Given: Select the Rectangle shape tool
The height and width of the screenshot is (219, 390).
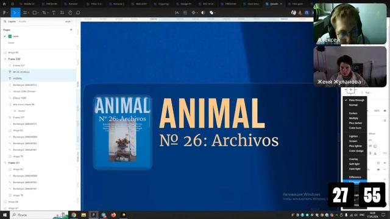Looking at the screenshot, I should pyautogui.click(x=35, y=13).
